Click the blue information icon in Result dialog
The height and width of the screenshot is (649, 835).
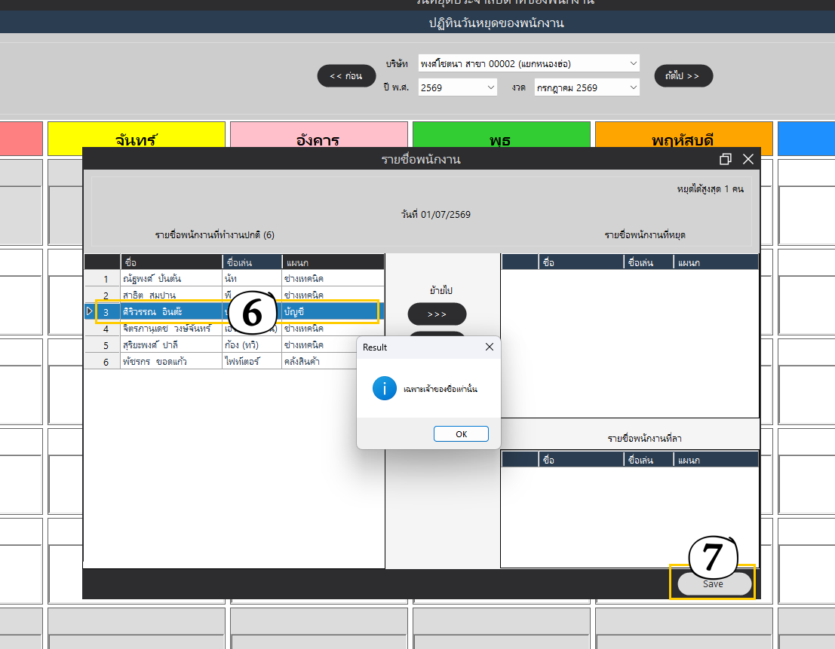coord(385,388)
